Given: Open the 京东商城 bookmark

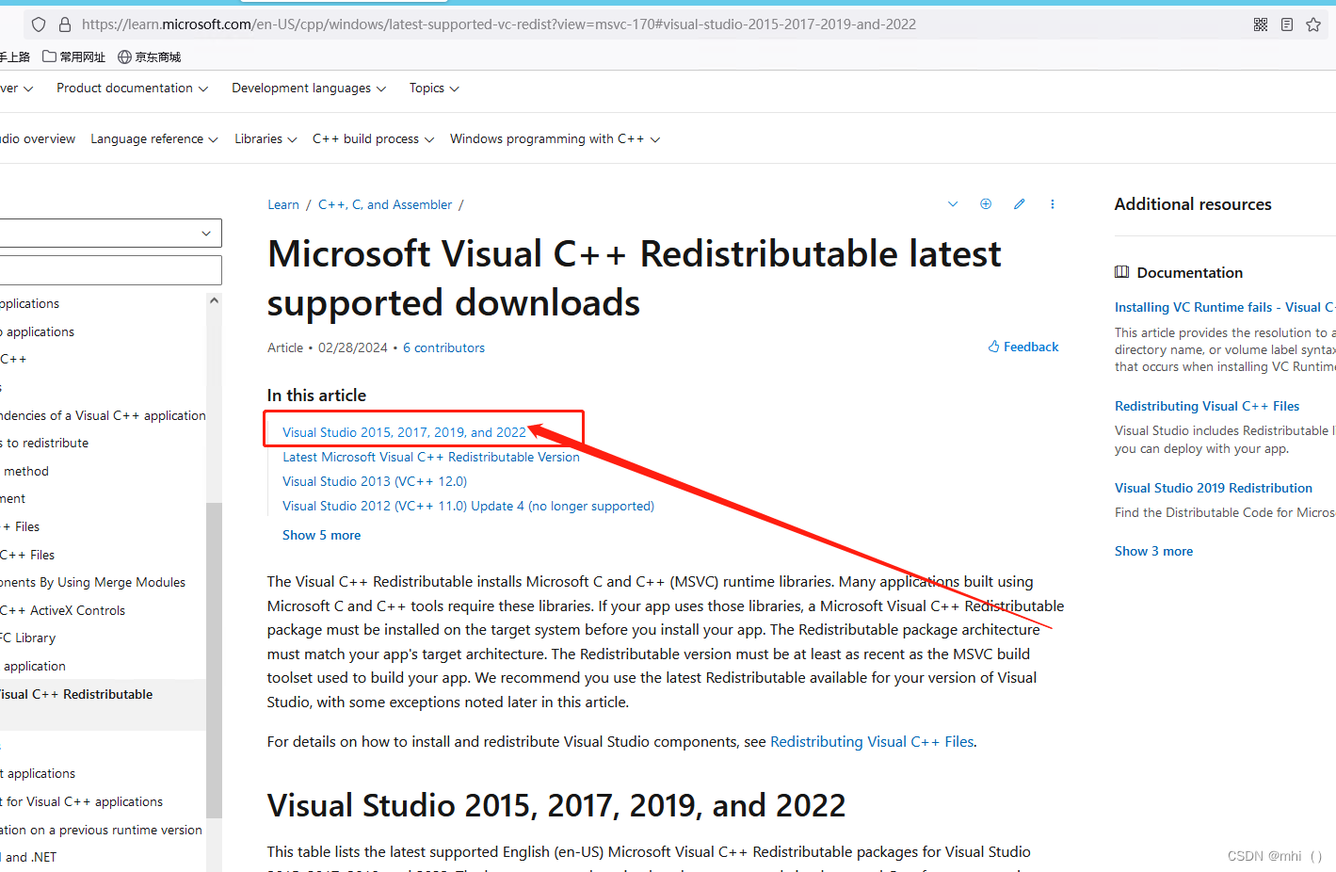Looking at the screenshot, I should coord(150,57).
